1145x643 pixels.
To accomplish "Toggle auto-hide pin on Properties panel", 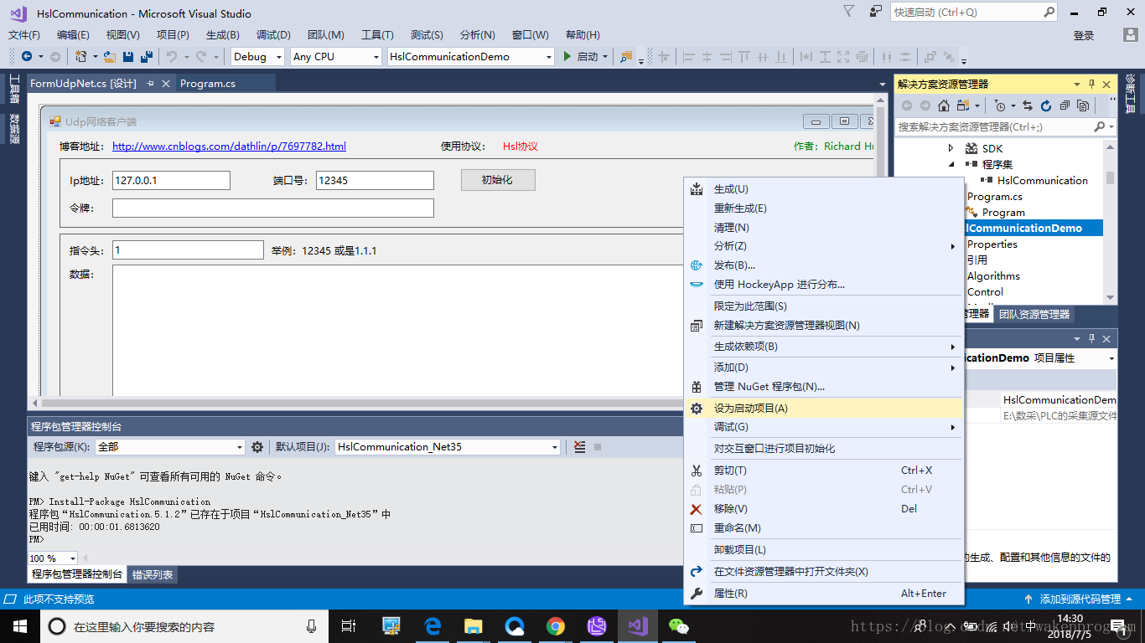I will tap(1091, 338).
